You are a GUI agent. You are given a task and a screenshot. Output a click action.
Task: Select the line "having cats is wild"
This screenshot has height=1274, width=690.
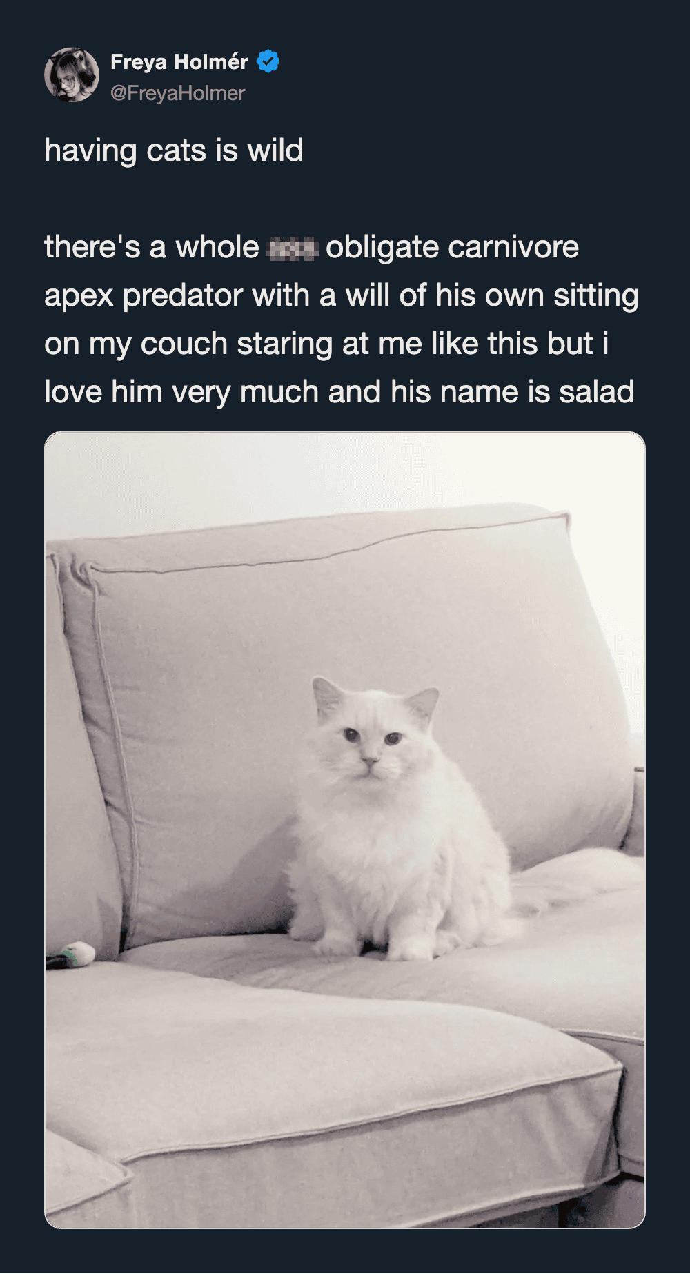pos(174,150)
